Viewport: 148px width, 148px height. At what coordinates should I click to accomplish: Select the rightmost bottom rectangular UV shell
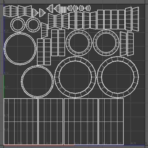point(111,122)
